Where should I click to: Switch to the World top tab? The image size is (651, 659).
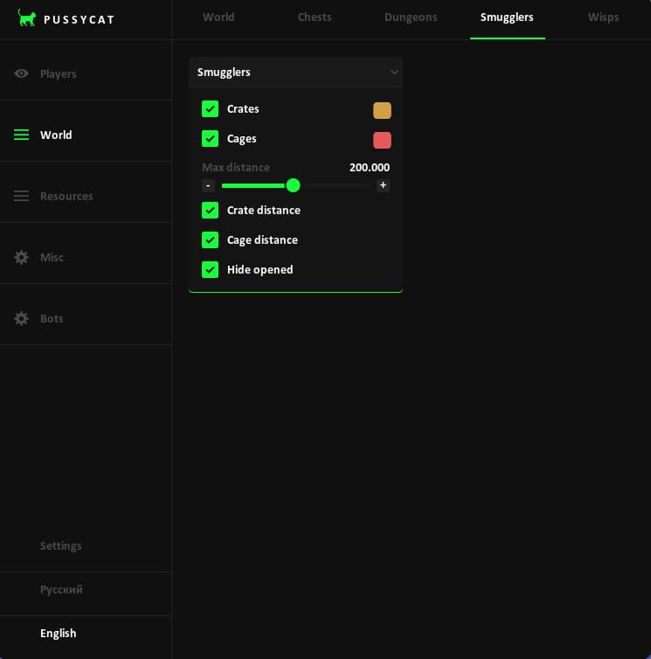click(218, 17)
